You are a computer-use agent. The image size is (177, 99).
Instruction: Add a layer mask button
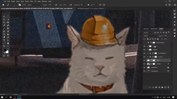pyautogui.click(x=156, y=87)
